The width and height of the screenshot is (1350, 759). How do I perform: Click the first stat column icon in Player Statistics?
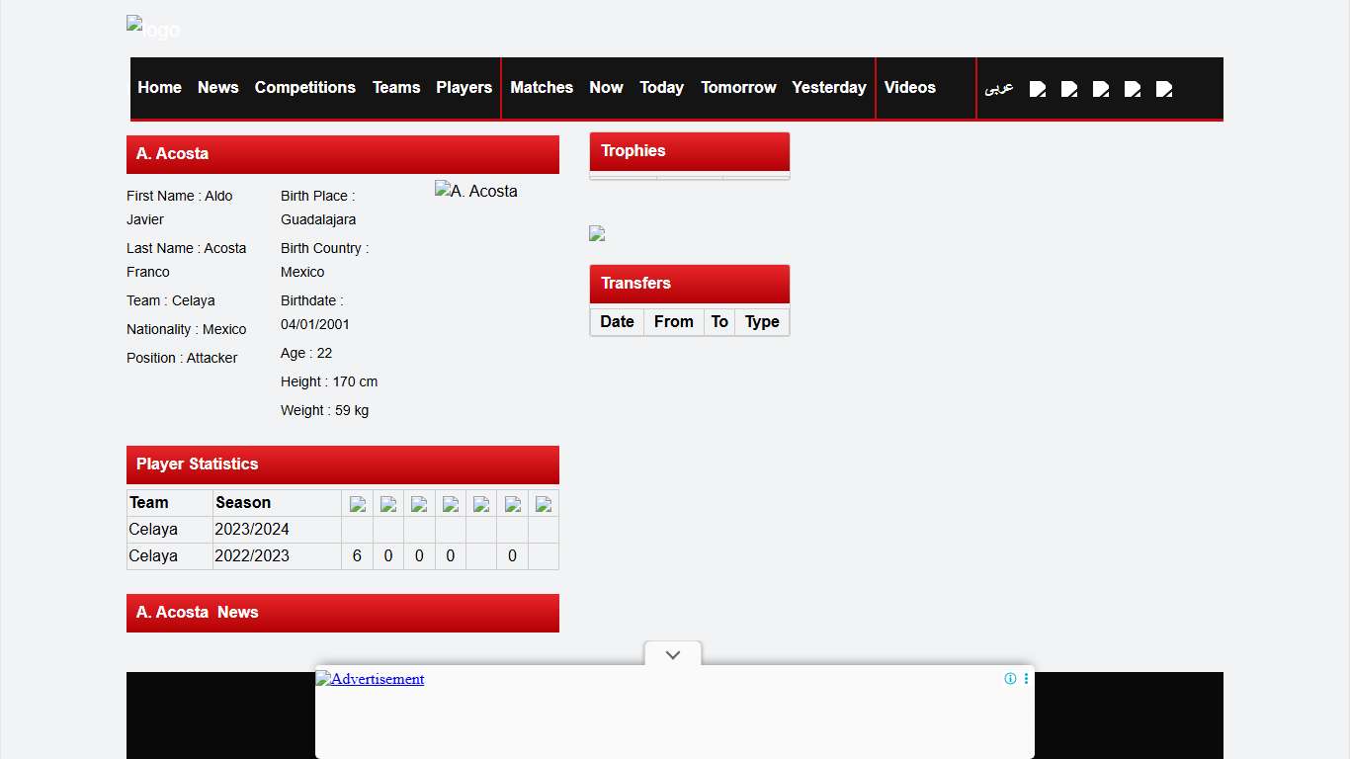click(357, 503)
